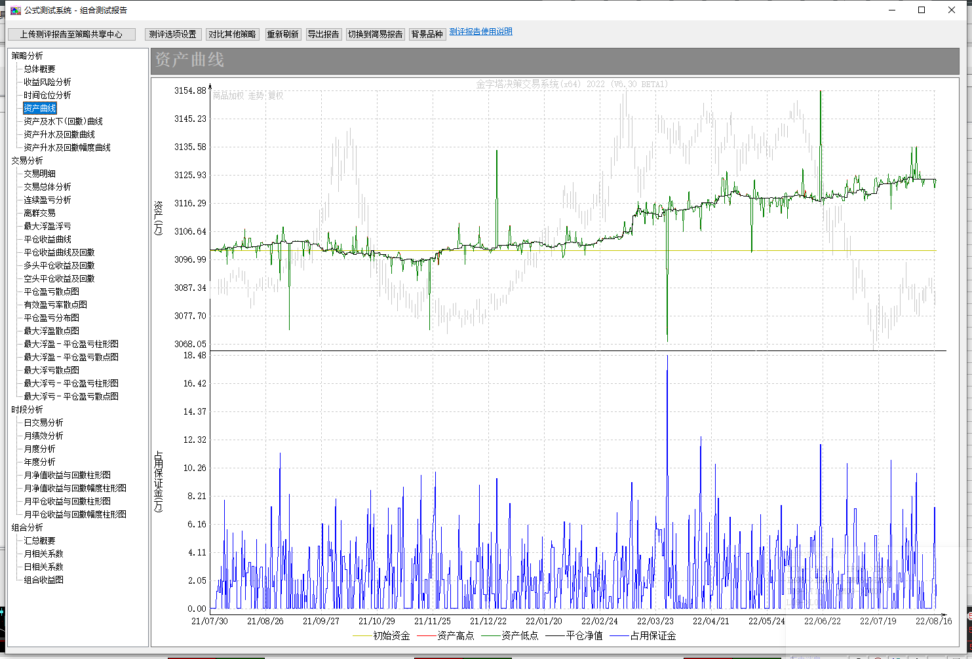Click 上传测评报告至策略共享中心 button
The image size is (972, 659).
coord(71,34)
